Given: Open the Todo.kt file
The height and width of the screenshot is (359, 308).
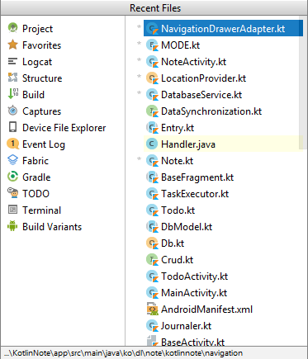Looking at the screenshot, I should [x=178, y=210].
